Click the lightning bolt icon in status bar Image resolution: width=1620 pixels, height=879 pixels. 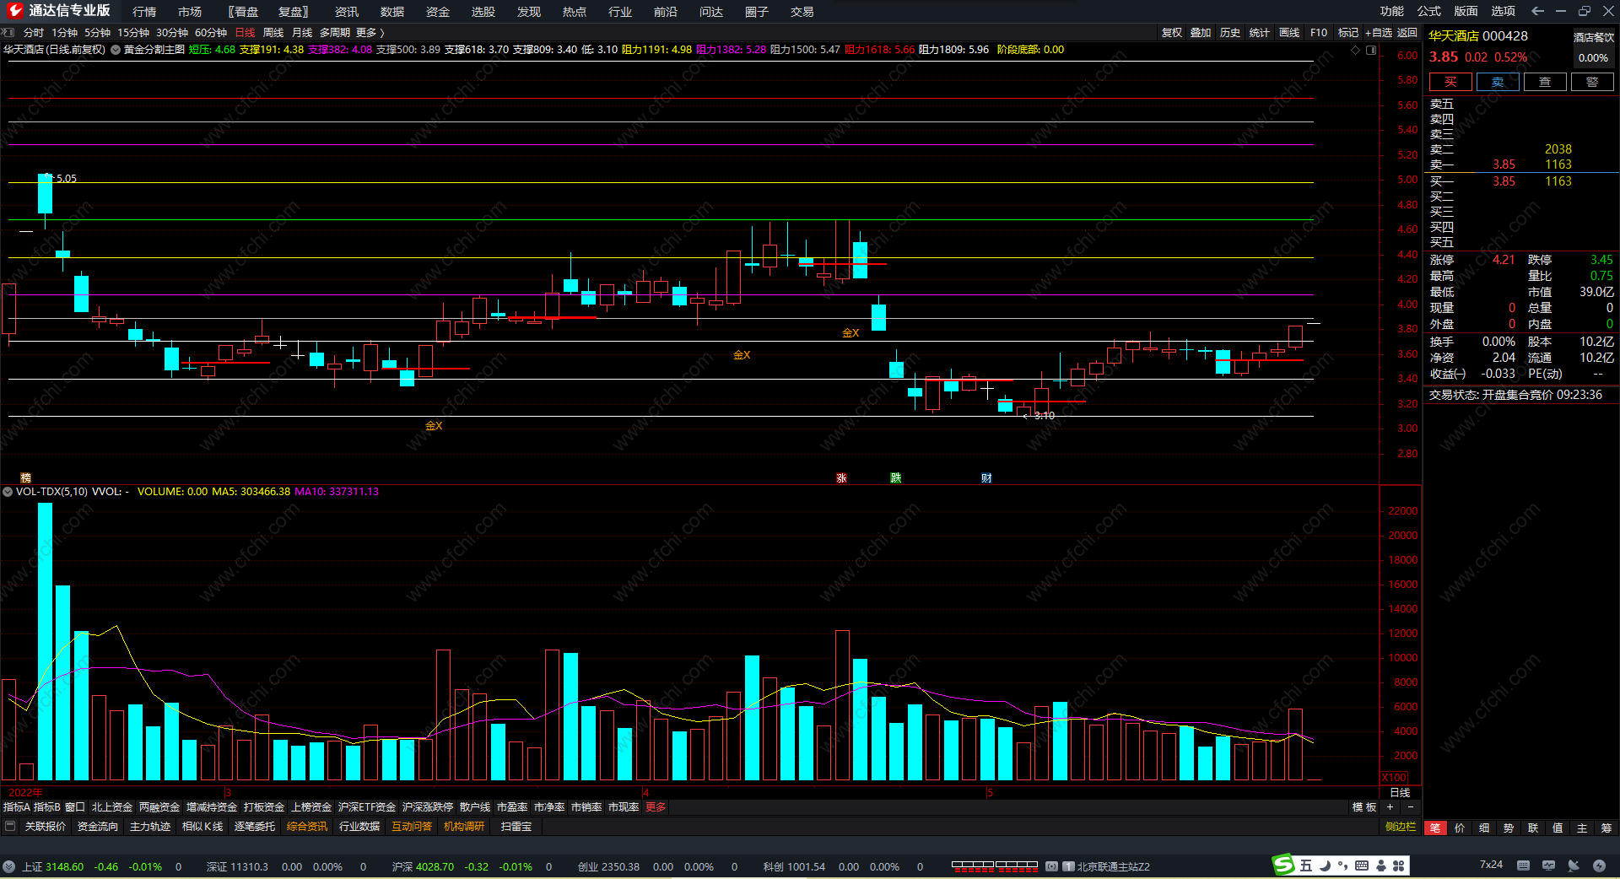coord(1599,866)
